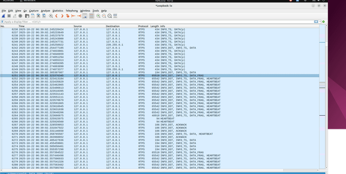Select packet 6242 with INFO_DST, INFO_TS, DATA
This screenshot has height=174, width=346.
[x=159, y=48]
